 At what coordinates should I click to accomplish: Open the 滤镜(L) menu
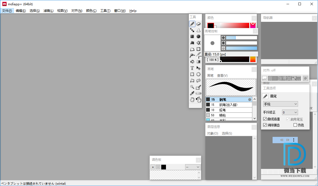pos(48,11)
